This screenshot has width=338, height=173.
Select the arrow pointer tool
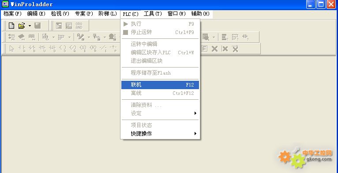[12, 49]
